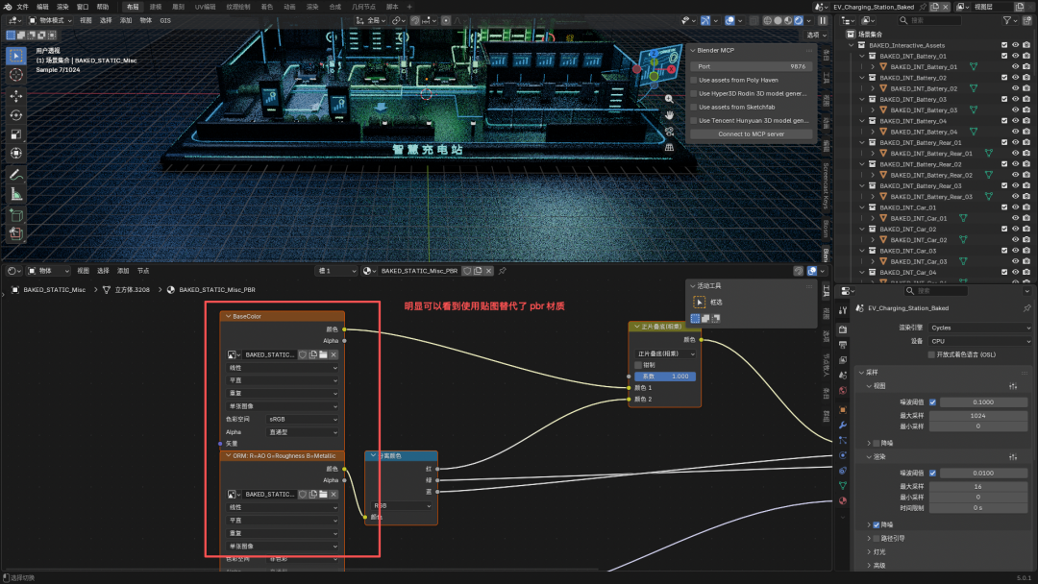Pause viewport render preview
This screenshot has width=1038, height=584.
pyautogui.click(x=823, y=20)
